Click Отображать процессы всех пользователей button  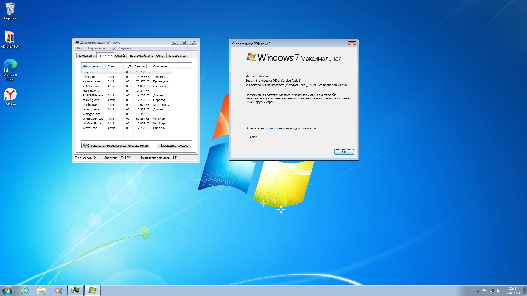click(x=115, y=146)
